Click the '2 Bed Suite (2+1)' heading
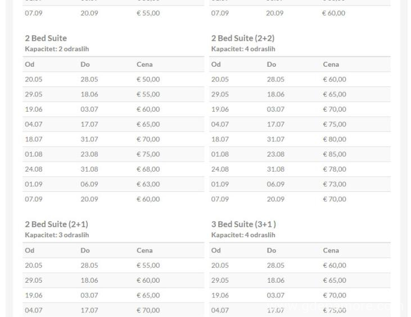 click(x=56, y=224)
